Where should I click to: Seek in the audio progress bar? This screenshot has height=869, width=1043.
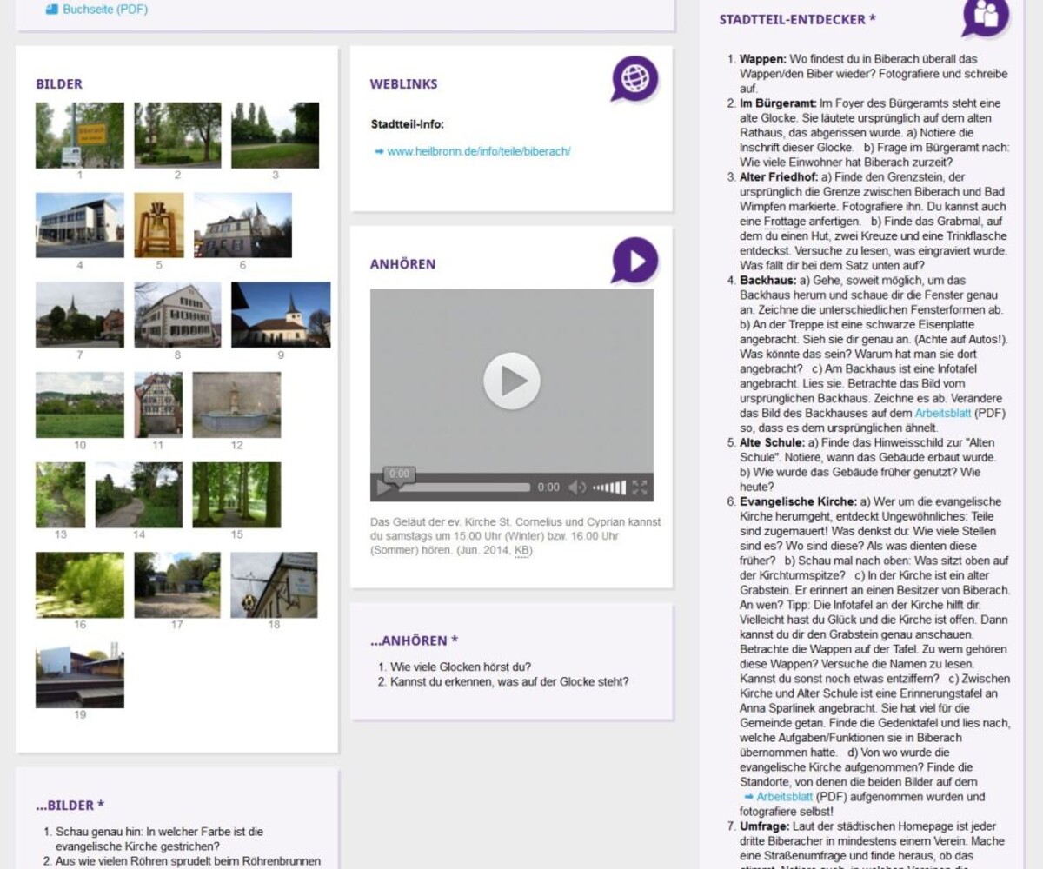click(463, 488)
